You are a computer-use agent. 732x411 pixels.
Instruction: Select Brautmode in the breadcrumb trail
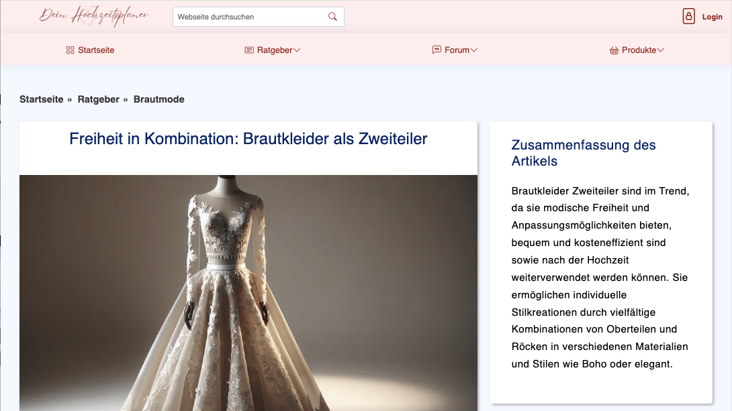158,99
